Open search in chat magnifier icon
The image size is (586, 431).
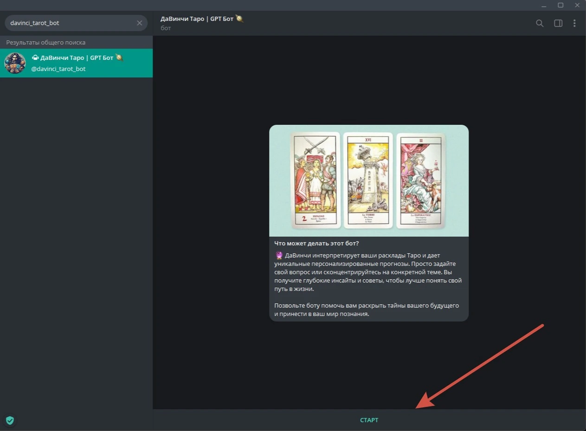click(x=540, y=23)
